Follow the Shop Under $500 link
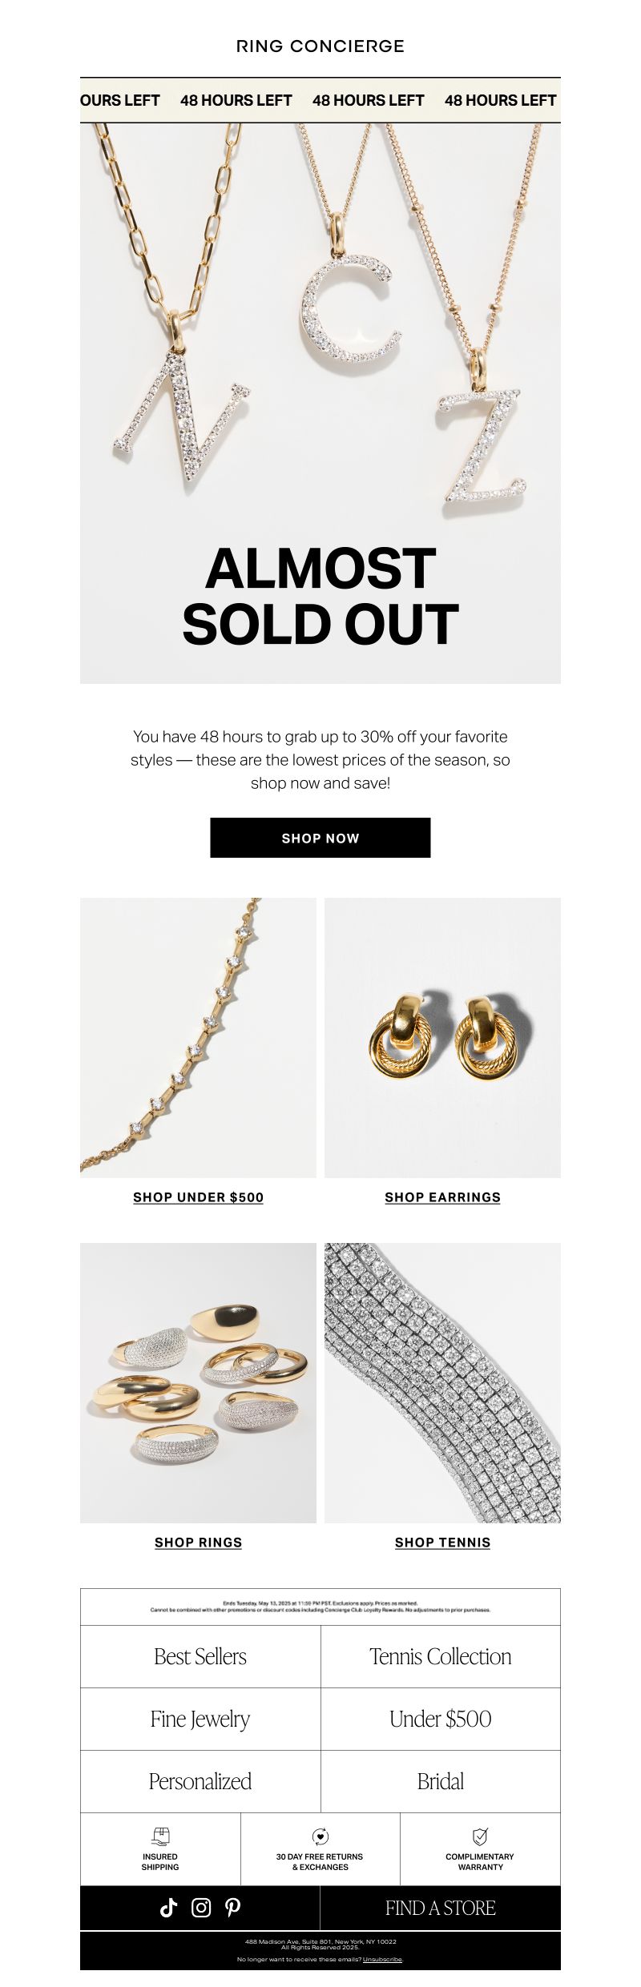This screenshot has width=641, height=1987. click(199, 1197)
